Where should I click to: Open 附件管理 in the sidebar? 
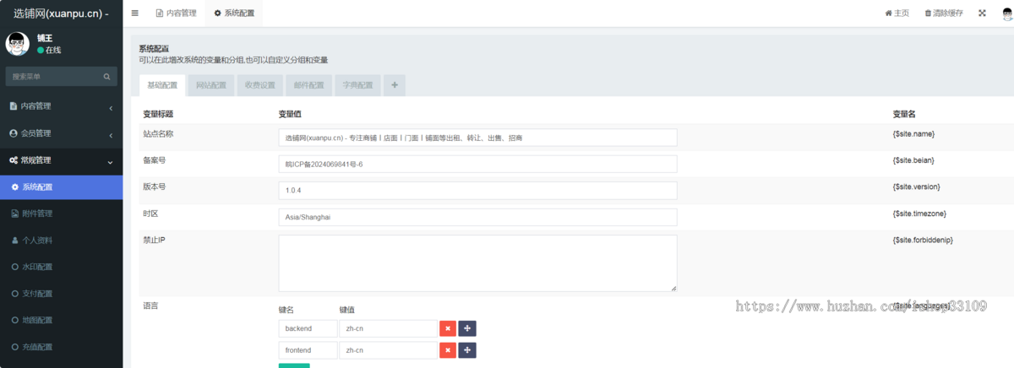(61, 214)
